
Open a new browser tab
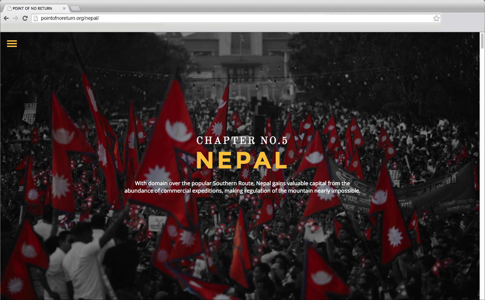tap(75, 8)
